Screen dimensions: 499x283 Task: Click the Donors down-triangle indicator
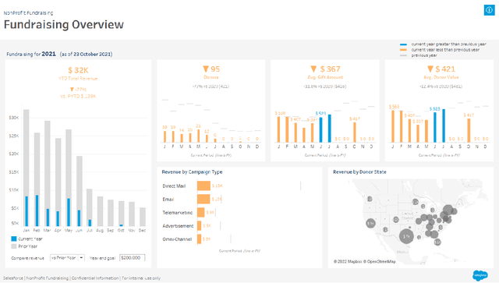[206, 69]
